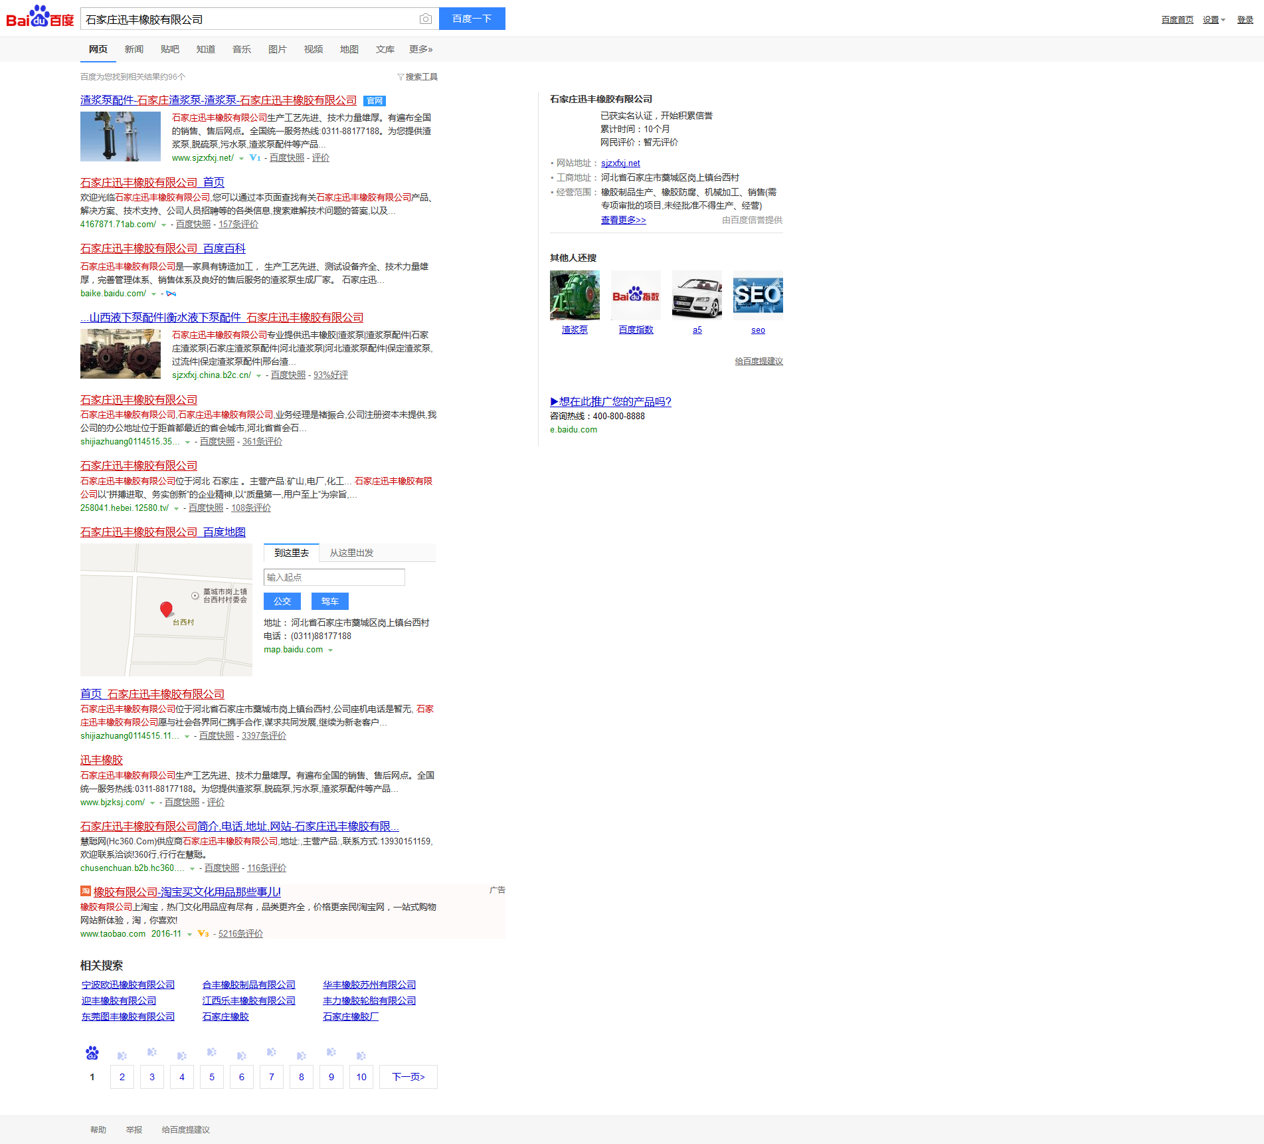Open 157条评价 reviews link
1264x1144 pixels.
tap(238, 225)
